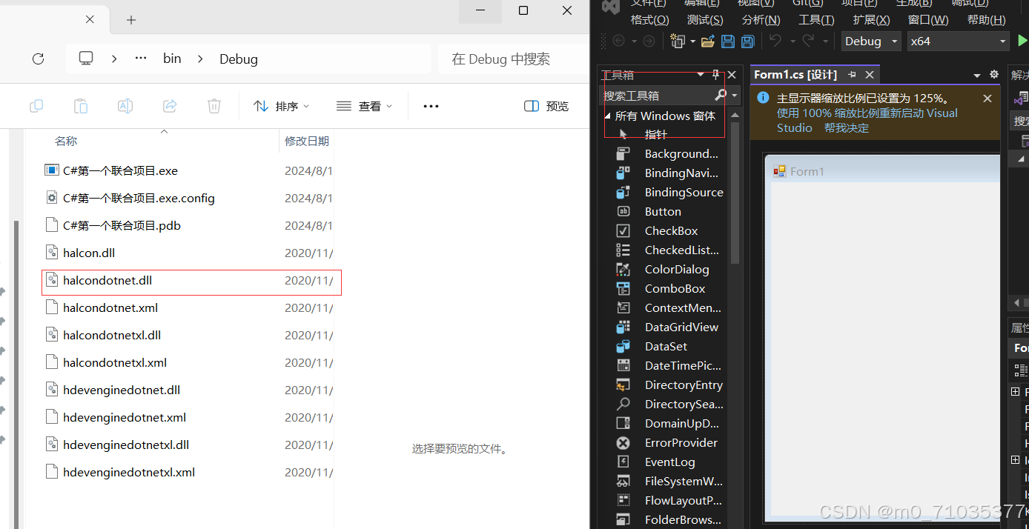Screen dimensions: 1029x529
Task: Add a new tab in File Explorer
Action: point(131,20)
